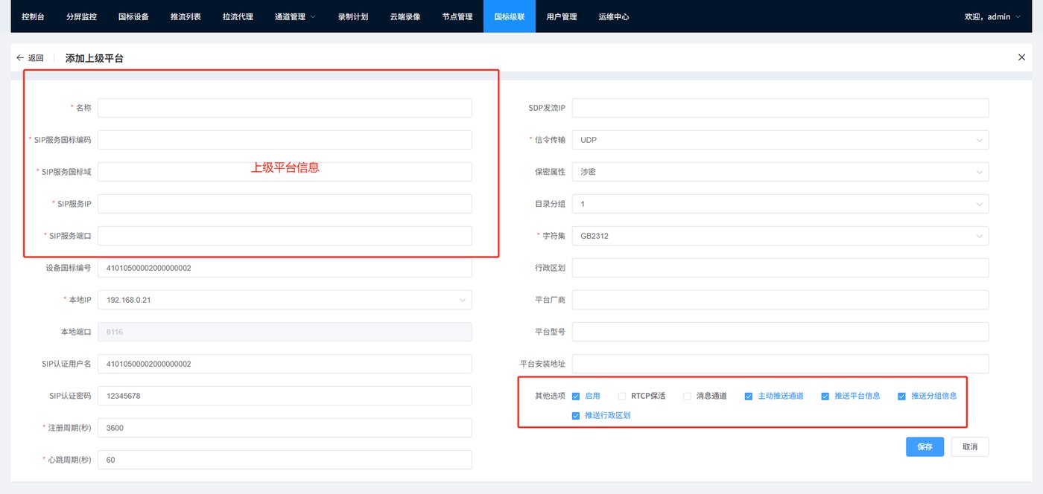Click the 保存 button

coord(925,447)
